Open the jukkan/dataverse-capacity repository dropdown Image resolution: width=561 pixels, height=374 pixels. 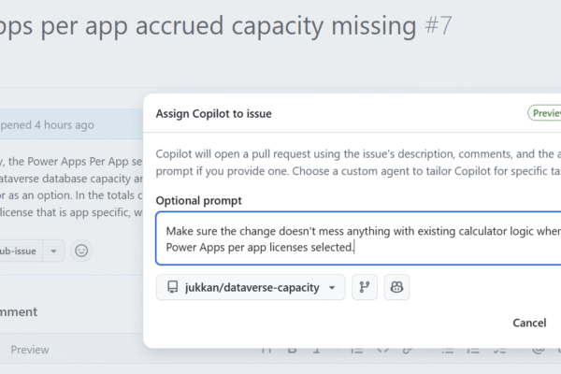pyautogui.click(x=251, y=288)
